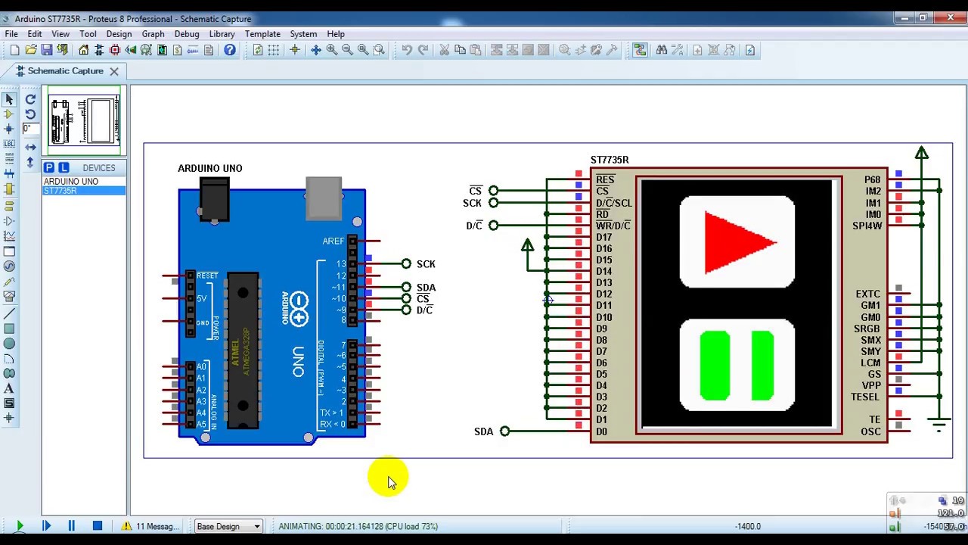Image resolution: width=968 pixels, height=545 pixels.
Task: Open a project with the folder icon
Action: tap(31, 50)
